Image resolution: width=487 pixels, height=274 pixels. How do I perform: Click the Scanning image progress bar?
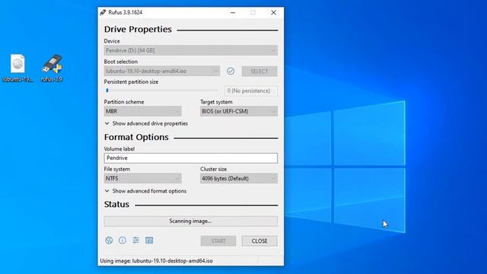tap(191, 221)
